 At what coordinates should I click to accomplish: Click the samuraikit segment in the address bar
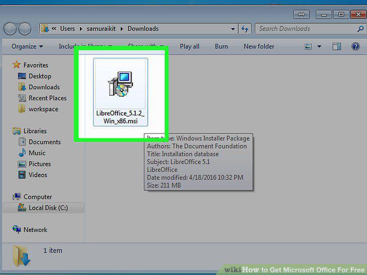tap(101, 29)
